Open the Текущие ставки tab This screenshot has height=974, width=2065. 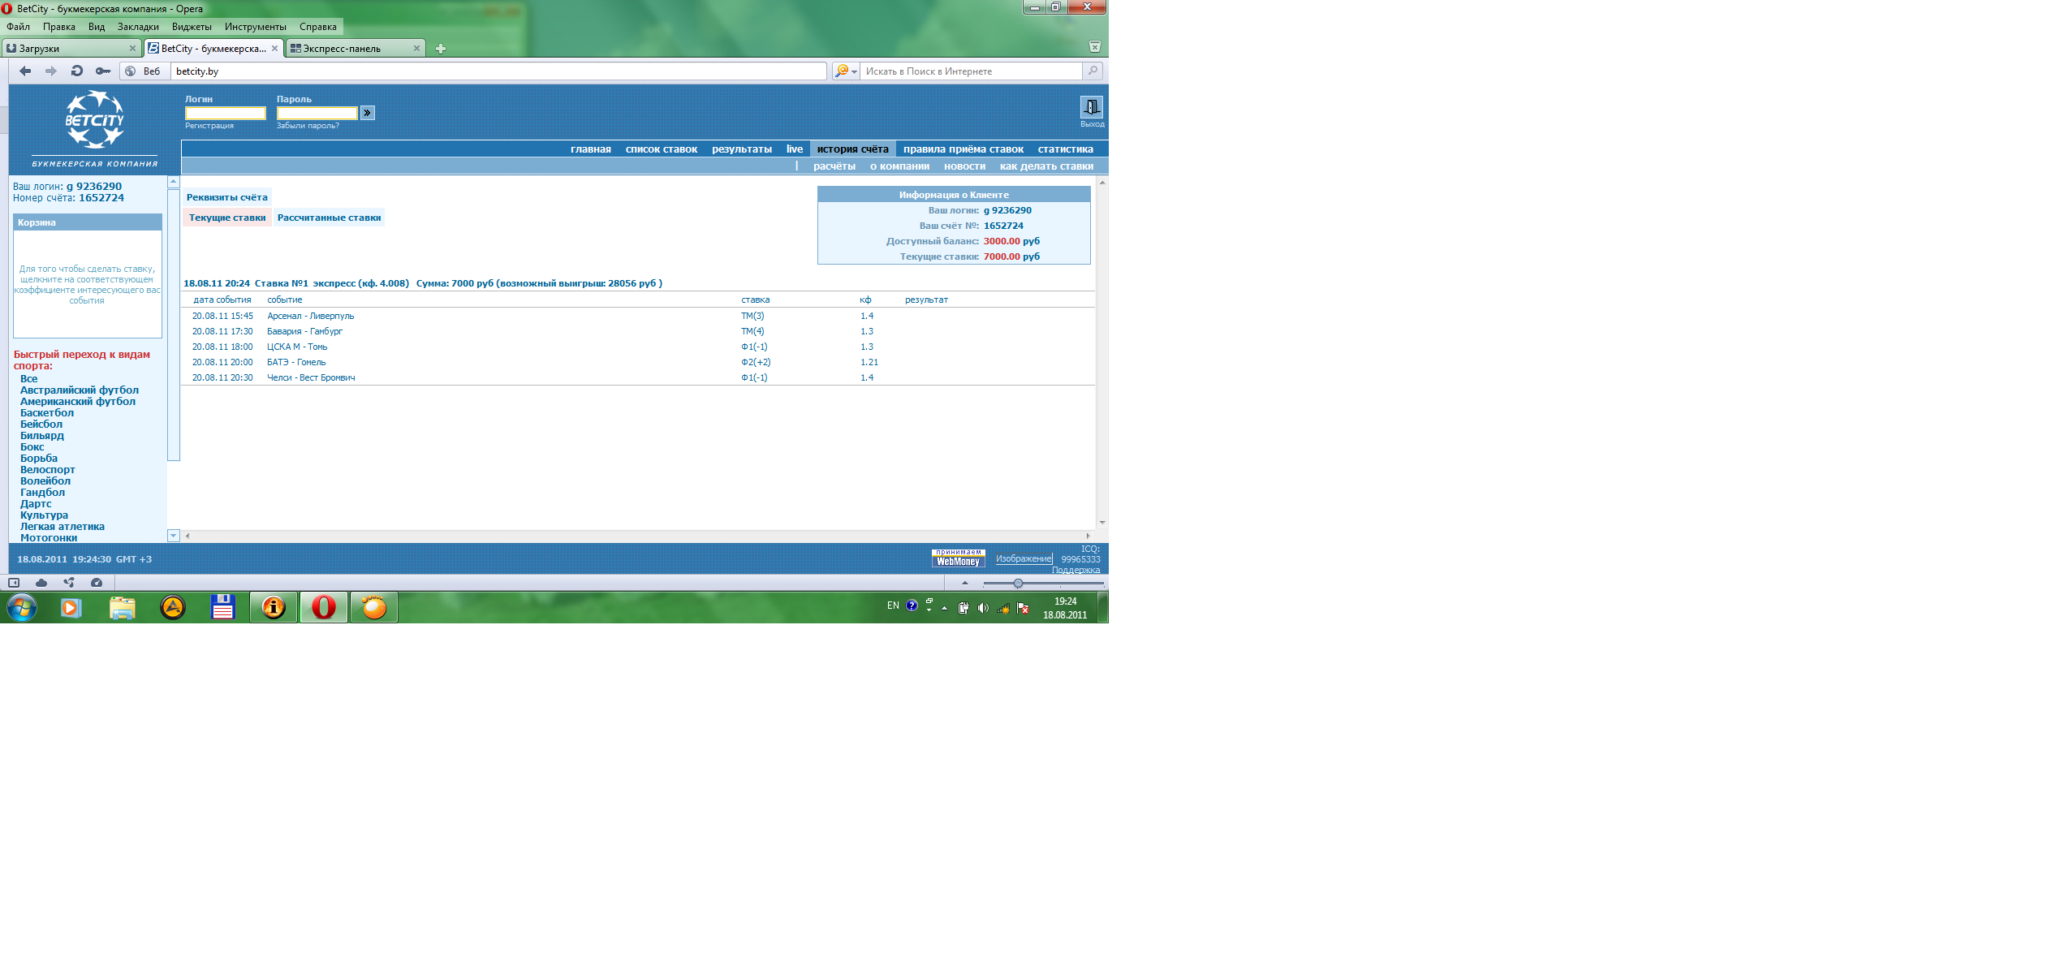tap(227, 218)
